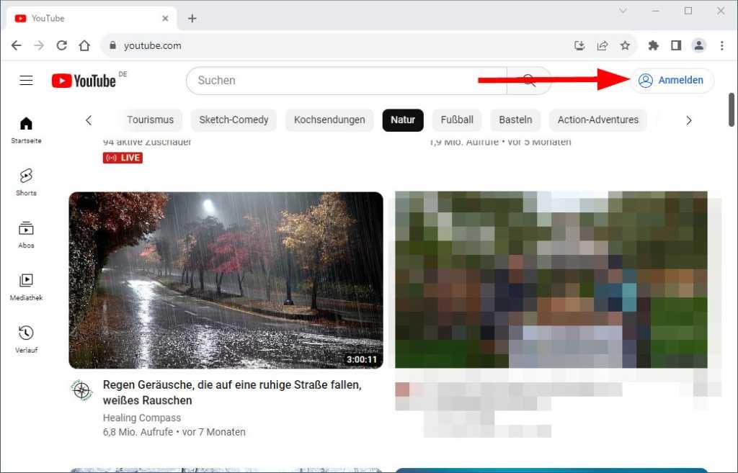
Task: Start a search with the magnifier icon
Action: [x=528, y=81]
